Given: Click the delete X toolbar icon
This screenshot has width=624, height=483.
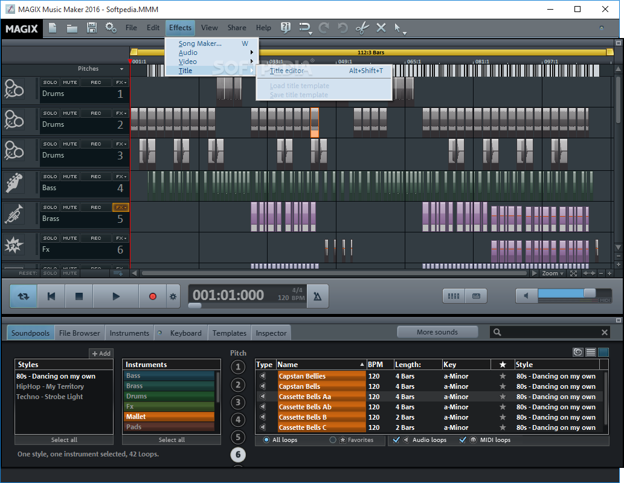Looking at the screenshot, I should 381,27.
